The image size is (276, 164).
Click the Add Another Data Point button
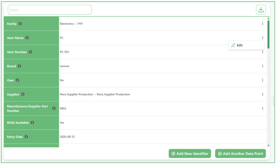click(240, 153)
